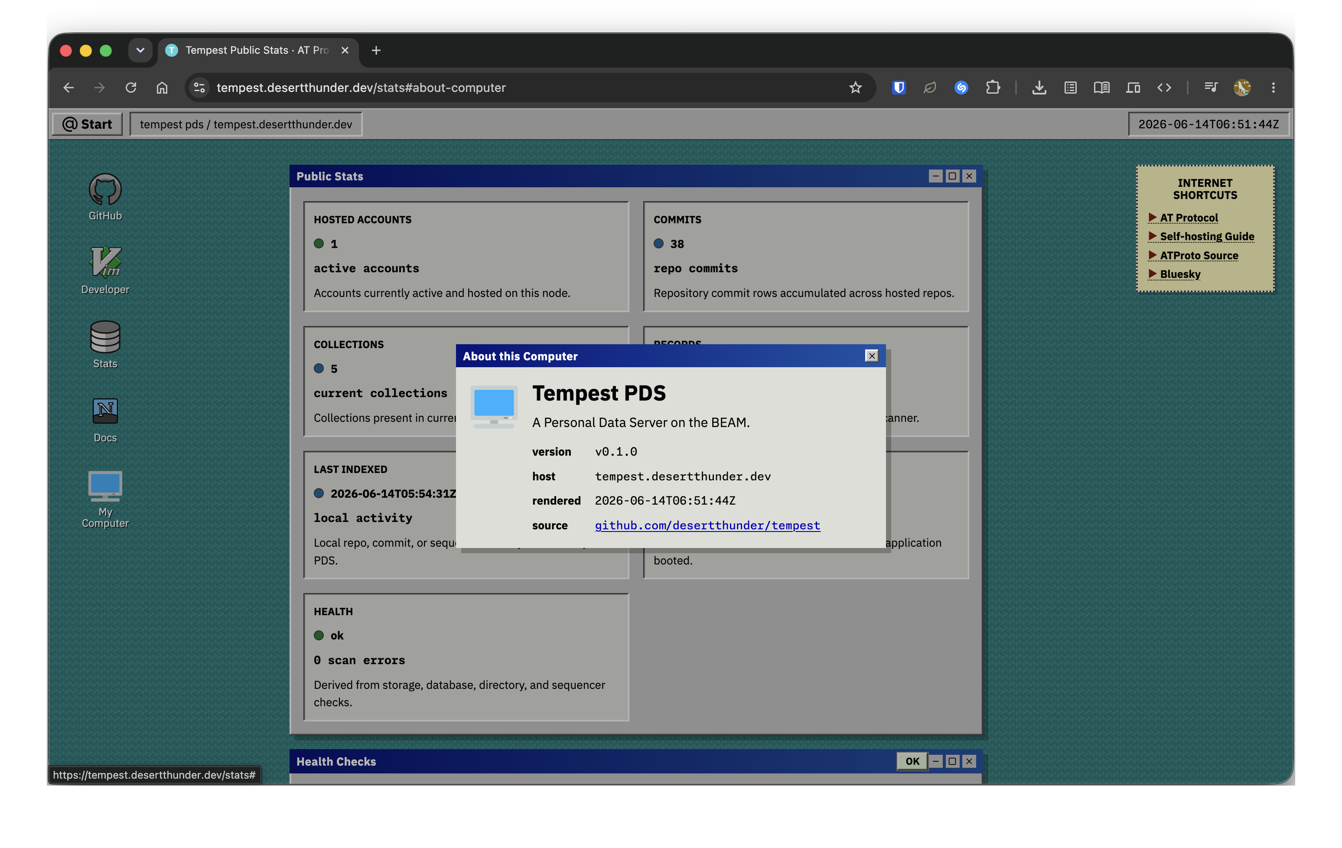Close the About this Computer dialog

pyautogui.click(x=872, y=356)
